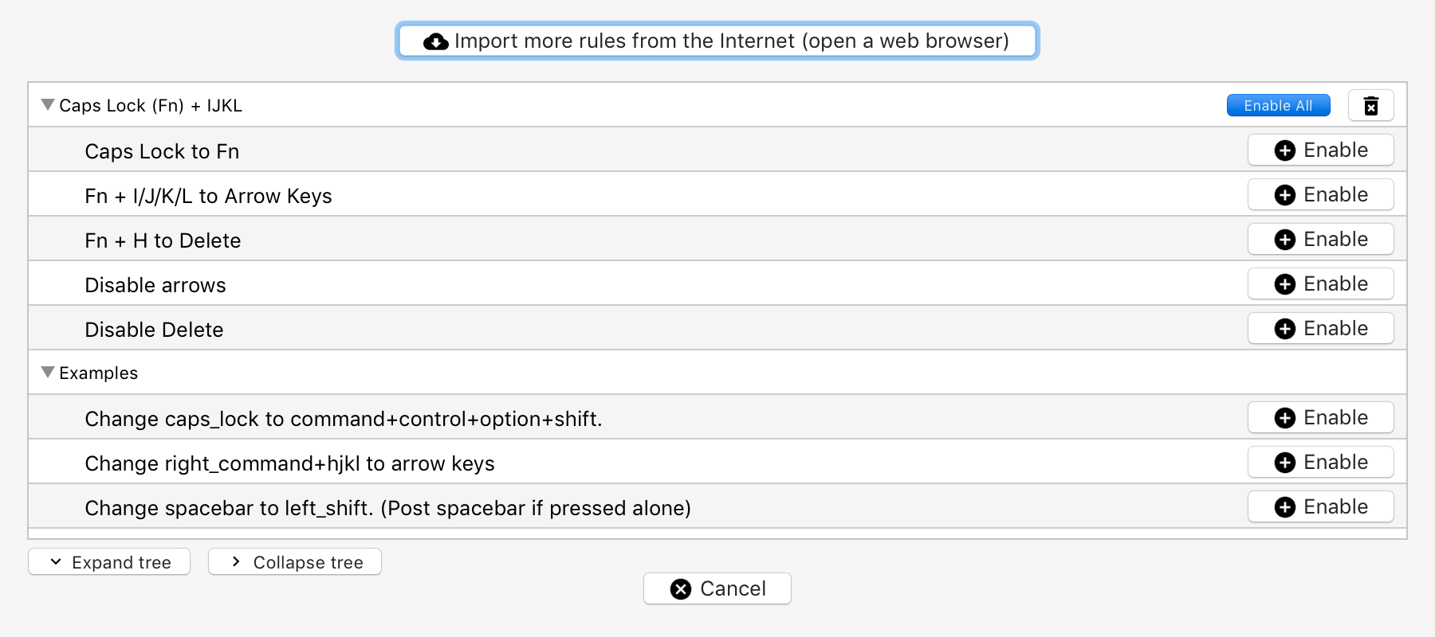Click plus icon for Caps Lock to Fn
Image resolution: width=1435 pixels, height=637 pixels.
pyautogui.click(x=1284, y=150)
